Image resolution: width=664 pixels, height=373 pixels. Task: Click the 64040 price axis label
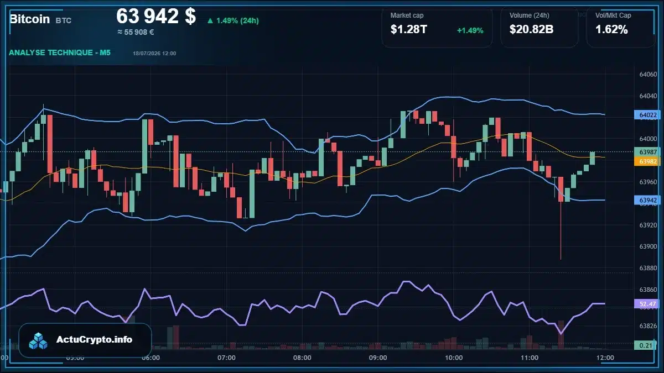pos(647,96)
